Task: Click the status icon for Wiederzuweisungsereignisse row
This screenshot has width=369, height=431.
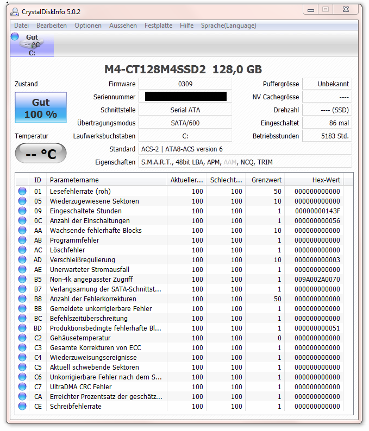Action: tap(22, 357)
